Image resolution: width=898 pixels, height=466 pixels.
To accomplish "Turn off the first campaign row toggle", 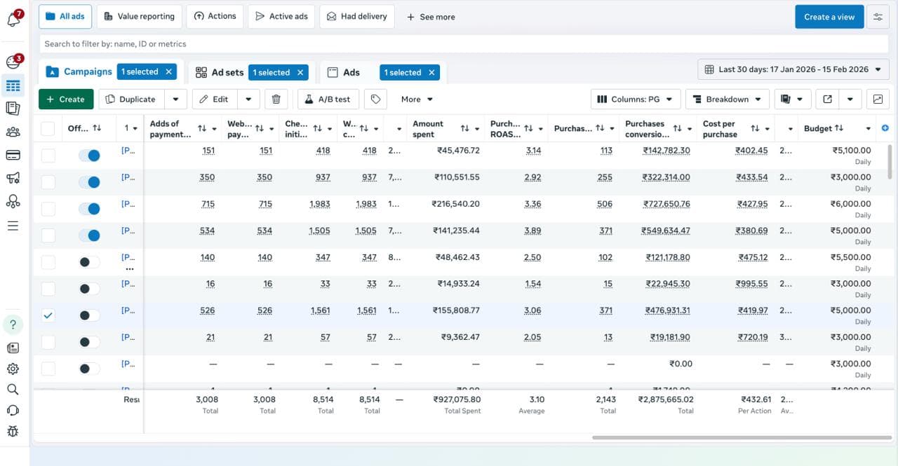I will pyautogui.click(x=89, y=156).
